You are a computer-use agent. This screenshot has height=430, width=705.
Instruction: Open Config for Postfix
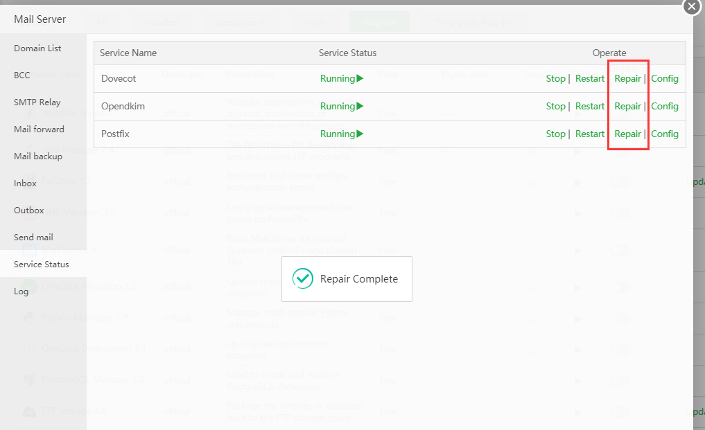coord(665,134)
